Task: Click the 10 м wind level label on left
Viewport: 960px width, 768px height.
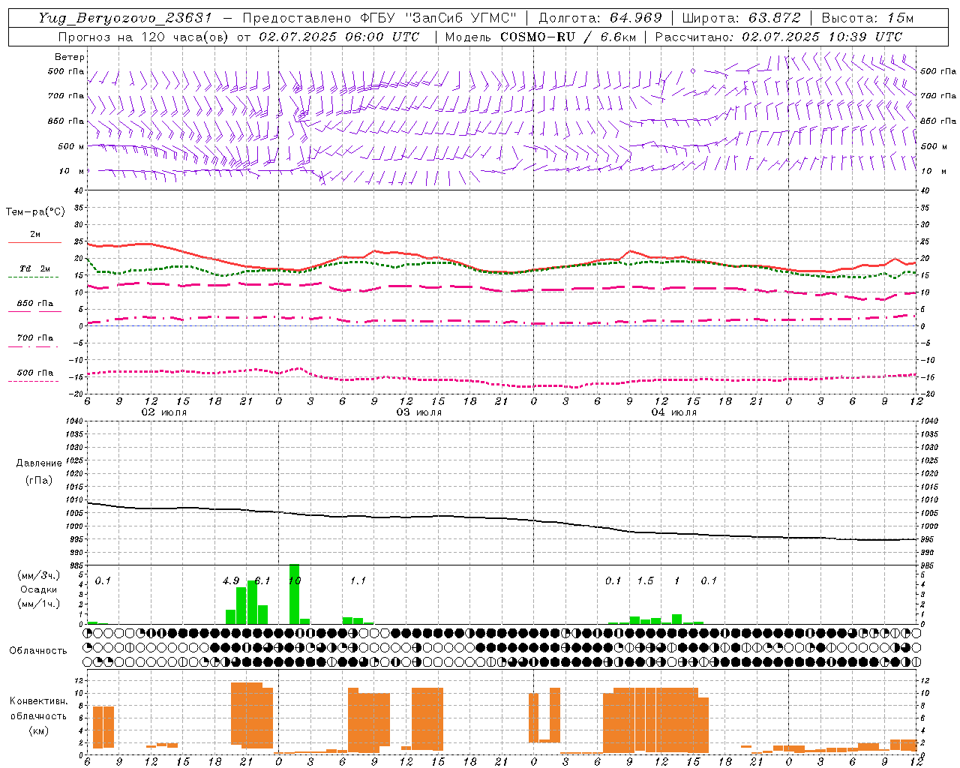Action: (71, 172)
